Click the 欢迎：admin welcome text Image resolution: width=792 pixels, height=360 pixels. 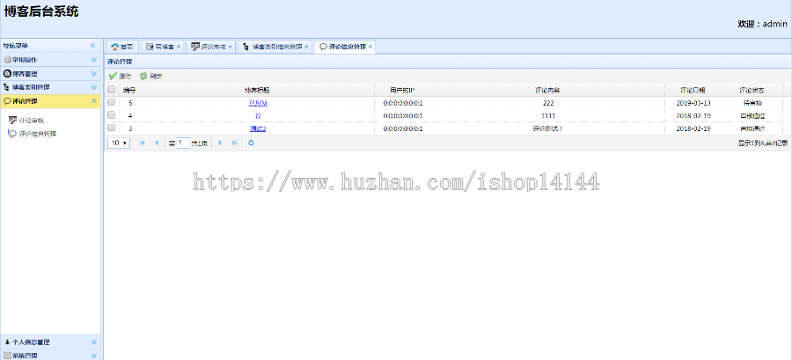(762, 25)
